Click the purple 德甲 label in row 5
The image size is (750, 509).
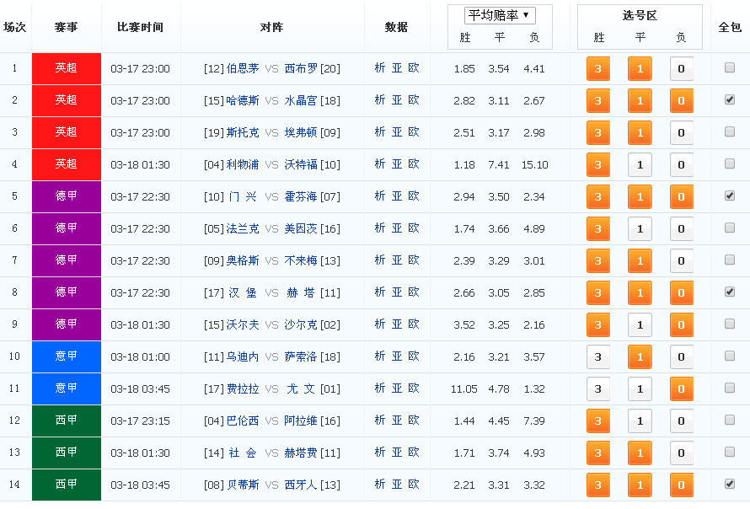(67, 196)
